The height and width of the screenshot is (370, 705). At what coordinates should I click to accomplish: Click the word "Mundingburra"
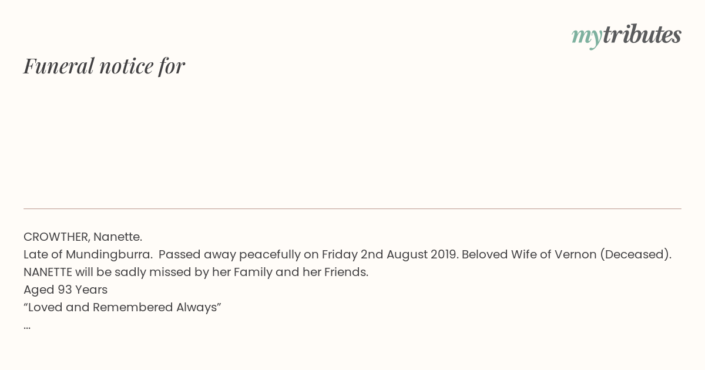(108, 255)
